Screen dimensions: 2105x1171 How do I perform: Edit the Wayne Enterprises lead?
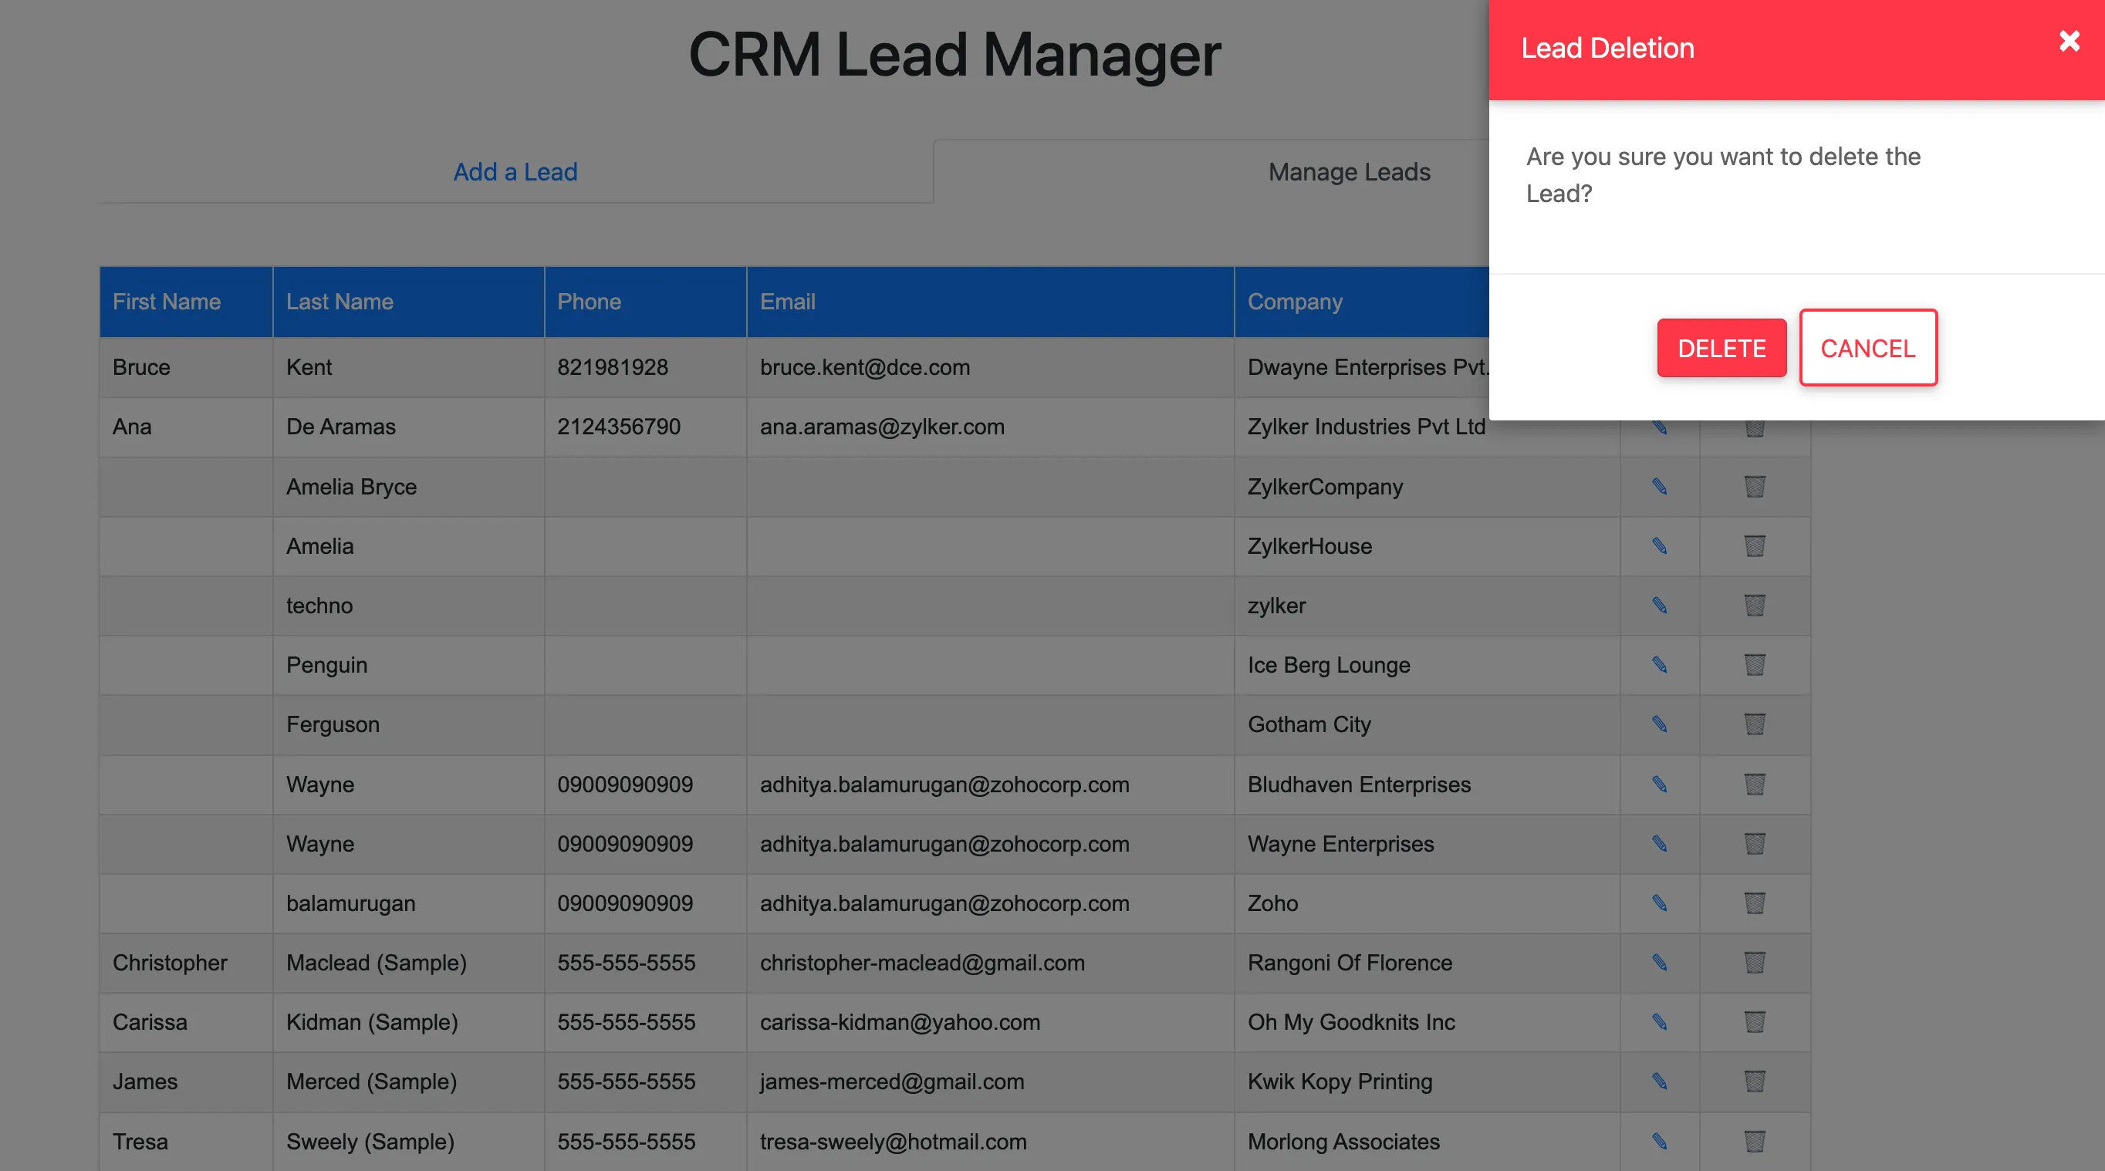[x=1659, y=844]
